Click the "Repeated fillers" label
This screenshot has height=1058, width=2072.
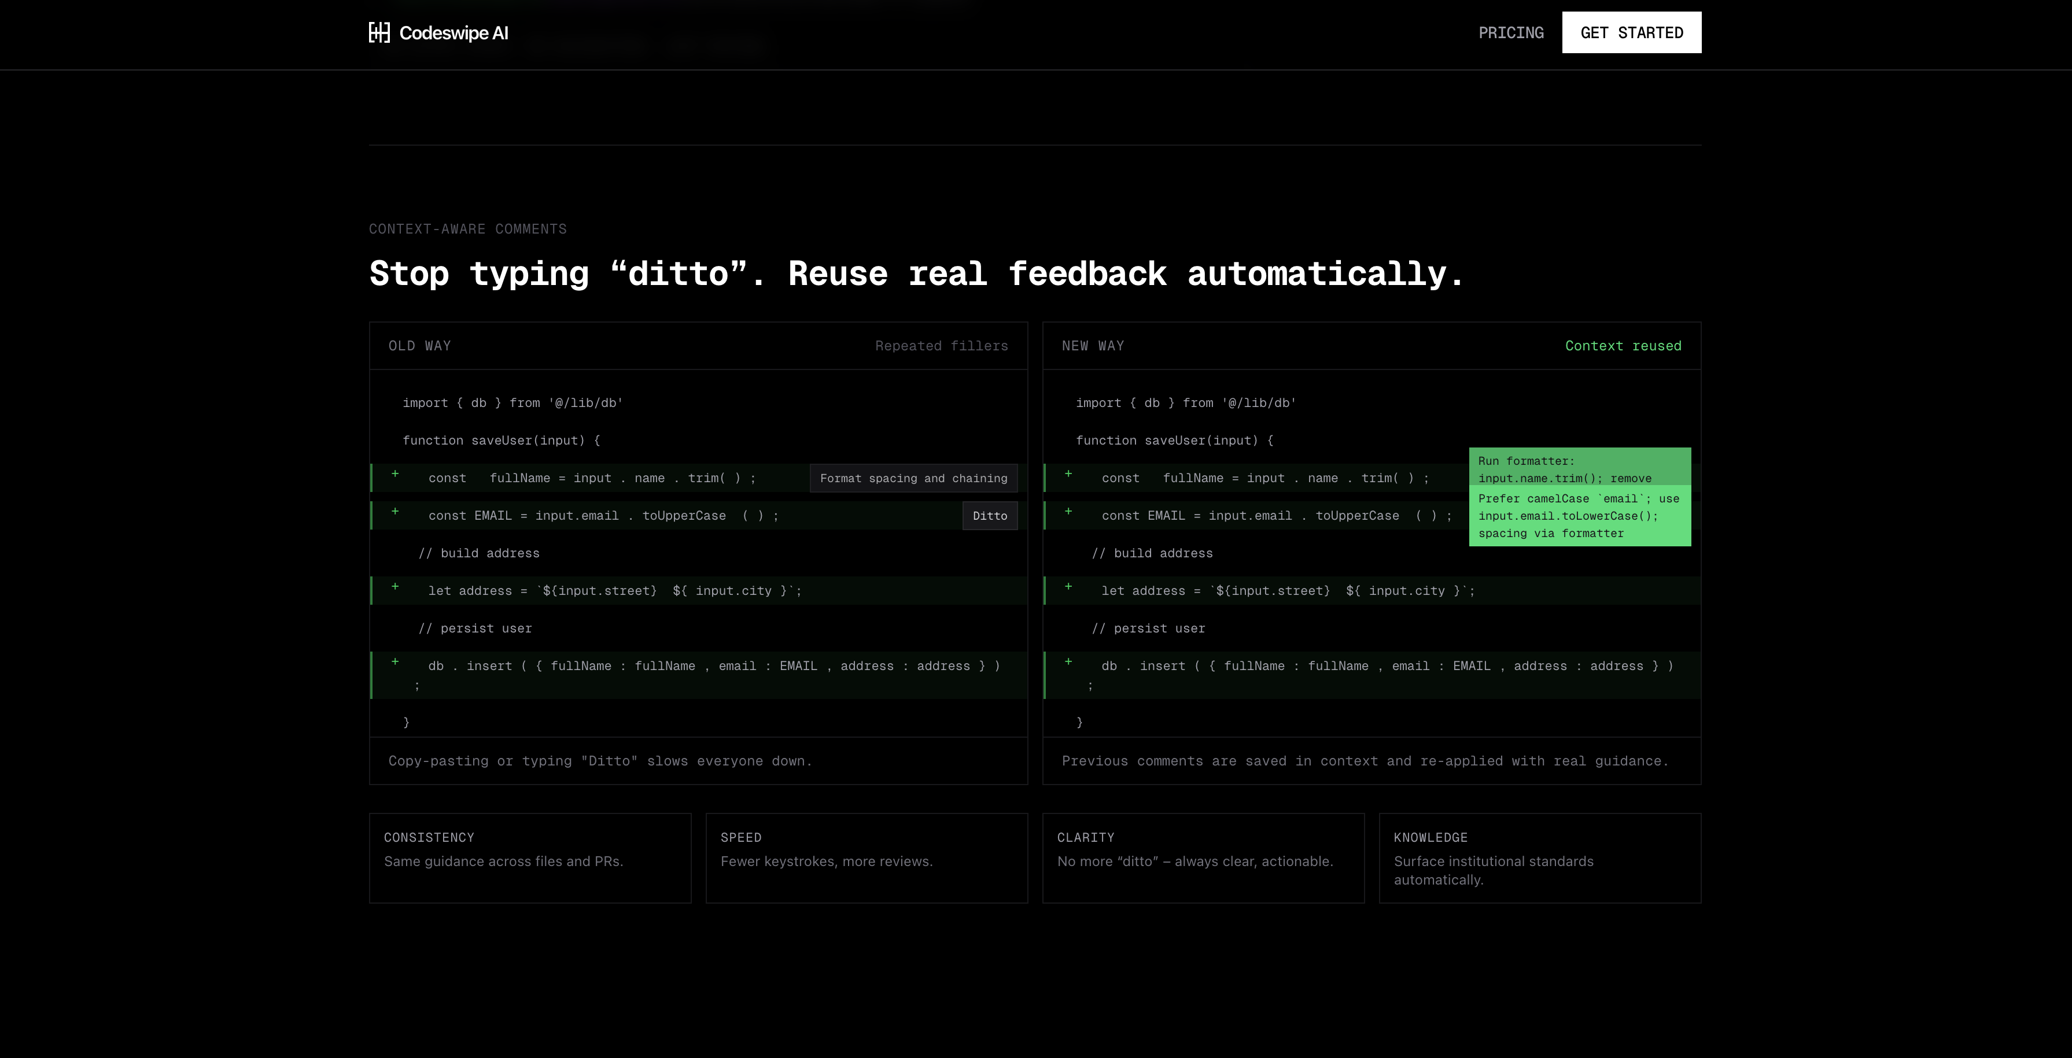coord(941,346)
